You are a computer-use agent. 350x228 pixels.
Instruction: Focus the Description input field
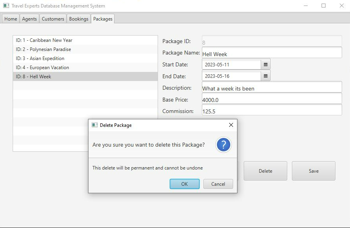click(271, 88)
